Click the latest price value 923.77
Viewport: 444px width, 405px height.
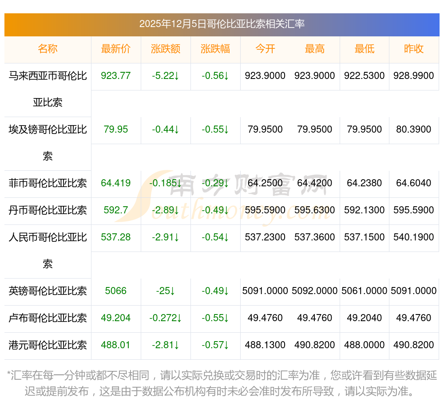pos(115,76)
